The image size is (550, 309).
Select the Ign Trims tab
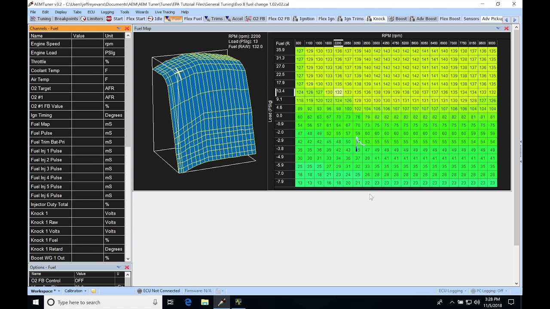(351, 19)
